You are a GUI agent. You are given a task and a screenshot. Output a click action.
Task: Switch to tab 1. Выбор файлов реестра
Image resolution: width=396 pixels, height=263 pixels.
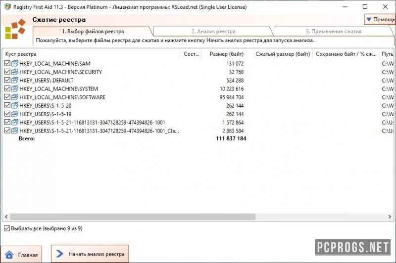(93, 32)
